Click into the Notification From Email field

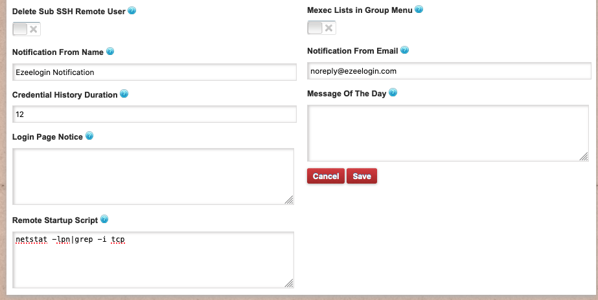pyautogui.click(x=449, y=71)
